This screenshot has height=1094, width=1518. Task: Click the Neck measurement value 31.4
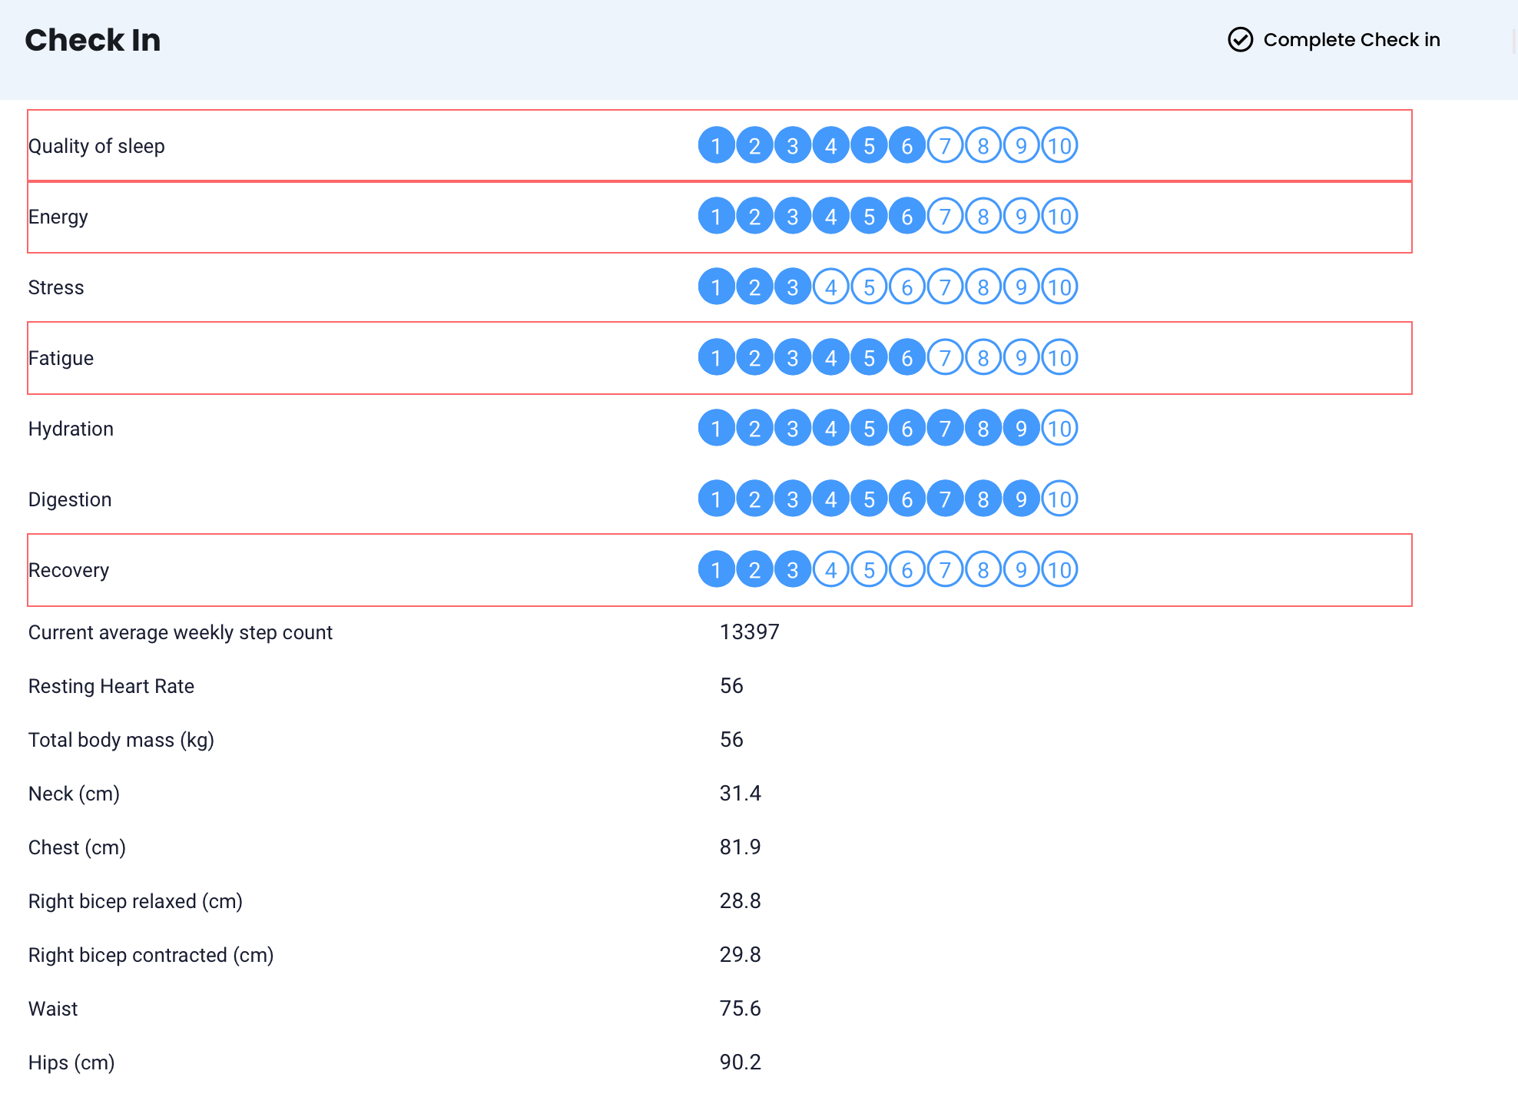[740, 794]
